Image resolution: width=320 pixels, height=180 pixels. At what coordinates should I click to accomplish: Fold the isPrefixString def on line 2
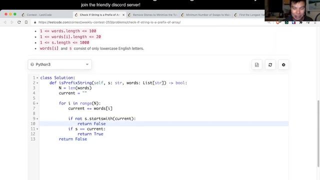click(x=37, y=83)
